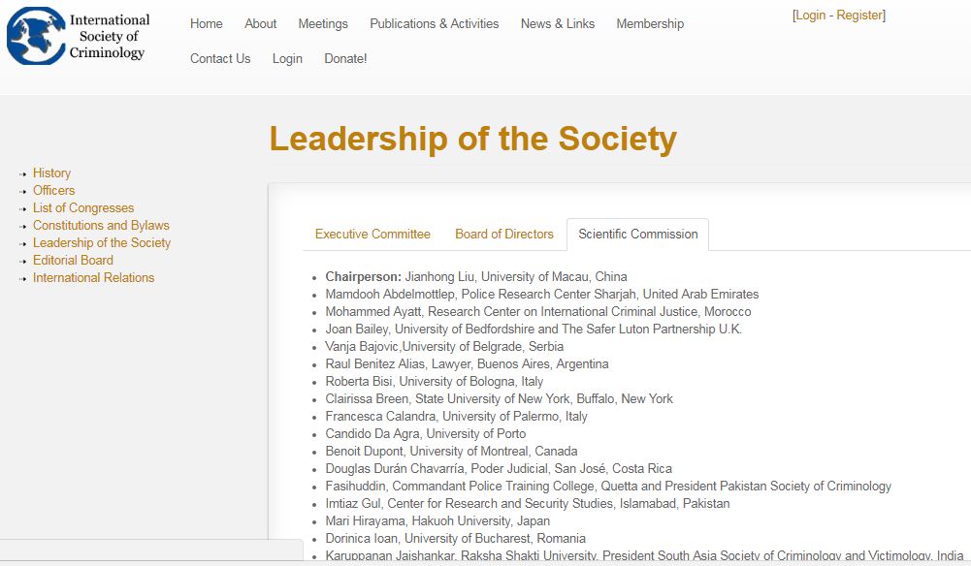Open the Officers sidebar link
Viewport: 971px width, 566px height.
[x=54, y=190]
